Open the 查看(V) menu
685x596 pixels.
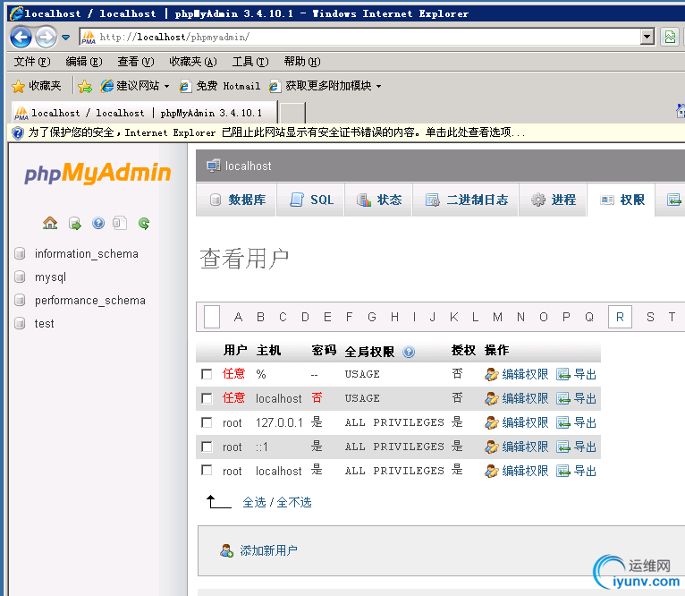click(135, 62)
